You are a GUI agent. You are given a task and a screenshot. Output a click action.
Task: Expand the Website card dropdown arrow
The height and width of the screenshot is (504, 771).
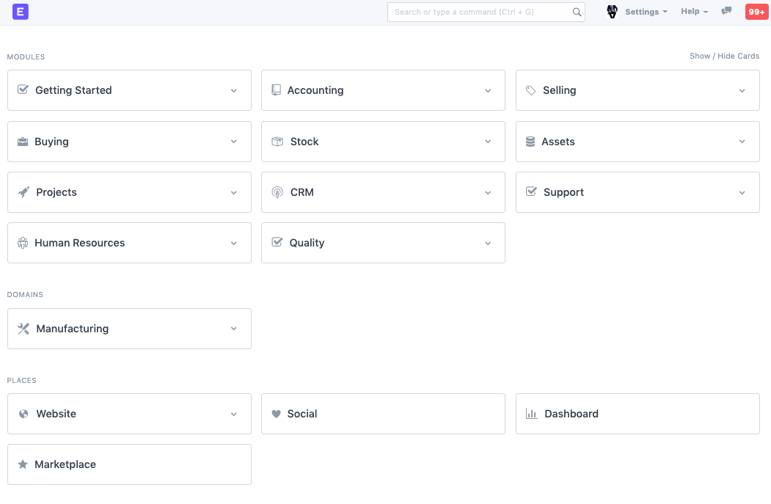(234, 414)
